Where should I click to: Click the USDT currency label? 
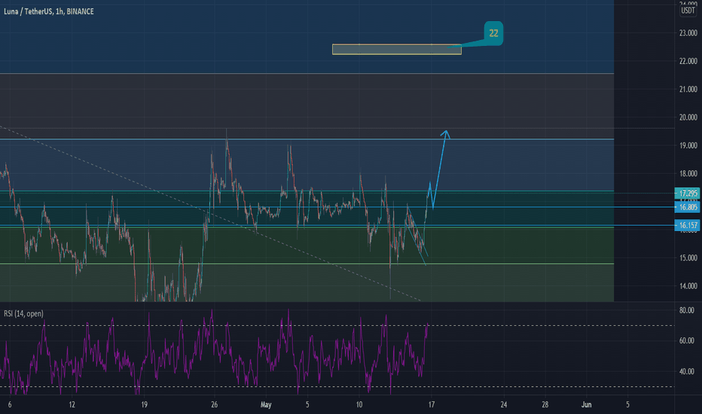(688, 11)
